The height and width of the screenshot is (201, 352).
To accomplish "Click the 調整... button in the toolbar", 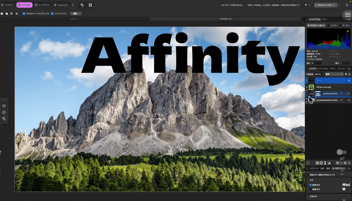I will pos(76,13).
